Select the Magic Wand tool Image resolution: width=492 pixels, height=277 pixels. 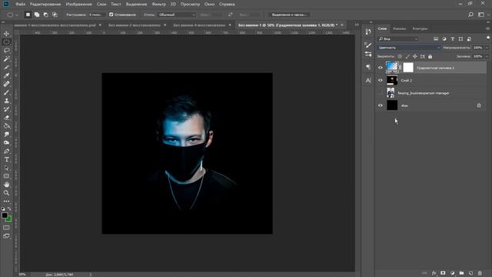(7, 58)
